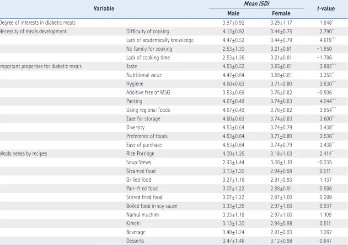Select t-value 1.362 in Beverage row
348x246 pixels.
pos(326,232)
